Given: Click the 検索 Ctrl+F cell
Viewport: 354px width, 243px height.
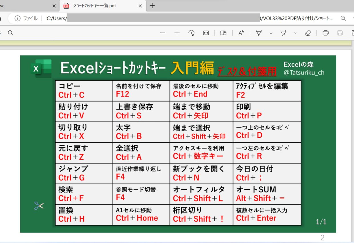Looking at the screenshot, I should tap(84, 194).
